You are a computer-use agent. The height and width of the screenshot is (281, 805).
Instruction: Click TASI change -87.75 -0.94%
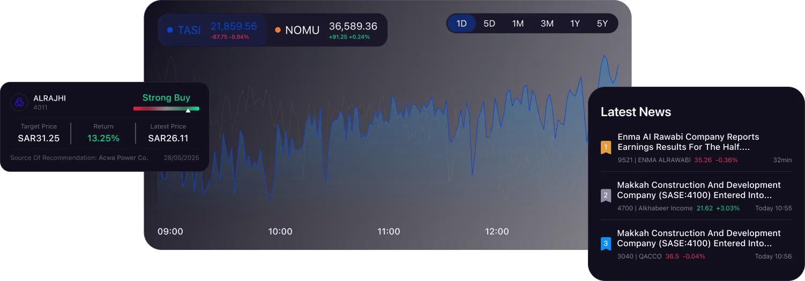pyautogui.click(x=230, y=37)
